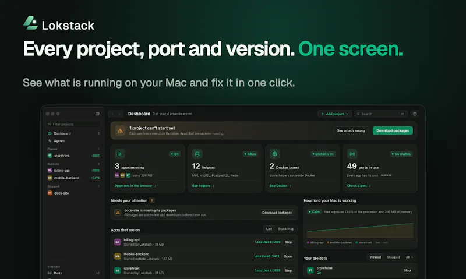Click storefront ST badge in sidebar
The image size is (466, 279).
click(x=50, y=156)
